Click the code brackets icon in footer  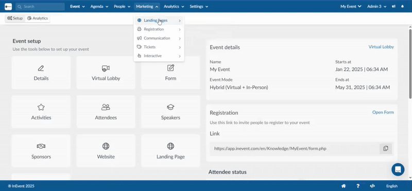[x=372, y=186]
